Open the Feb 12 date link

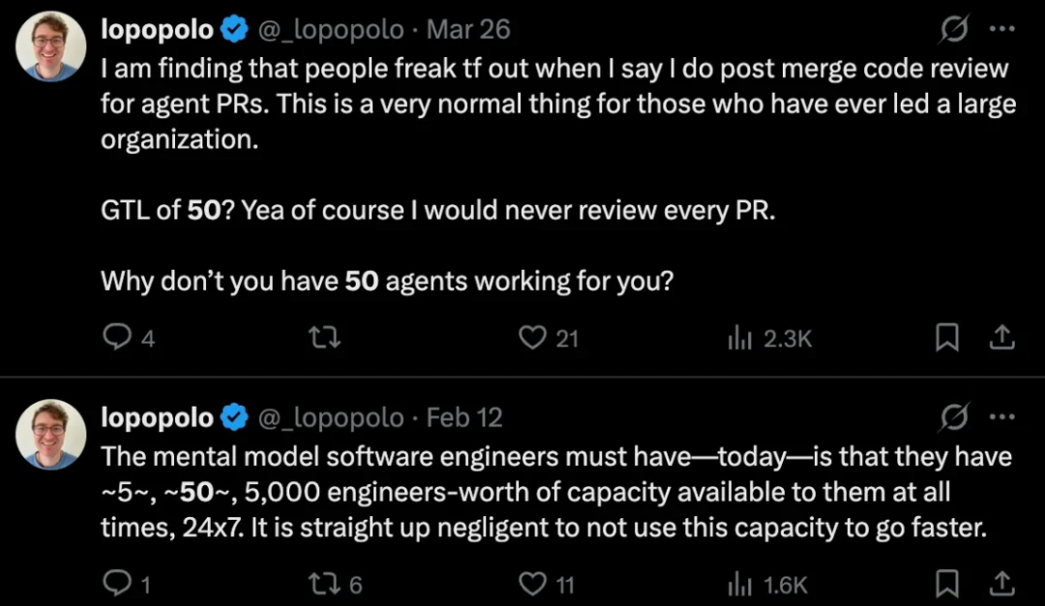464,417
